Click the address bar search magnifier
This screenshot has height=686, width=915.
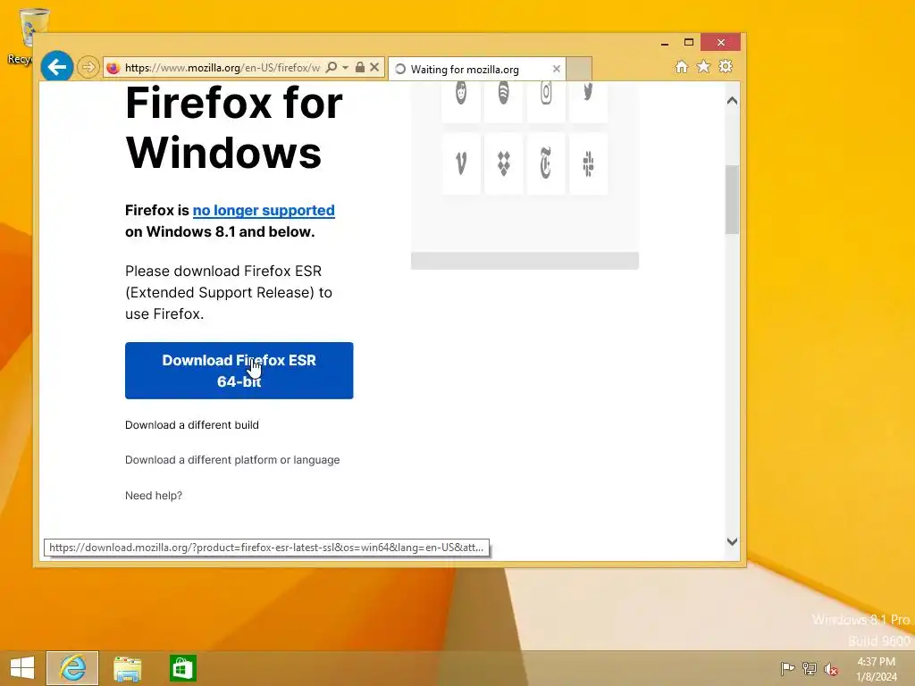(x=331, y=68)
